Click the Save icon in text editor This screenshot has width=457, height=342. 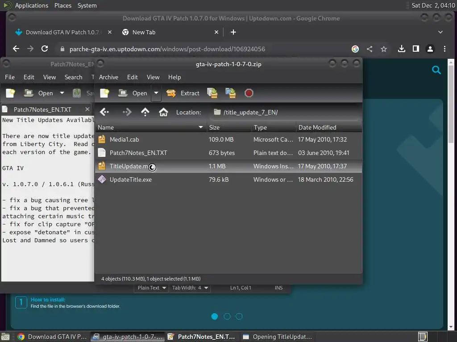click(x=77, y=93)
